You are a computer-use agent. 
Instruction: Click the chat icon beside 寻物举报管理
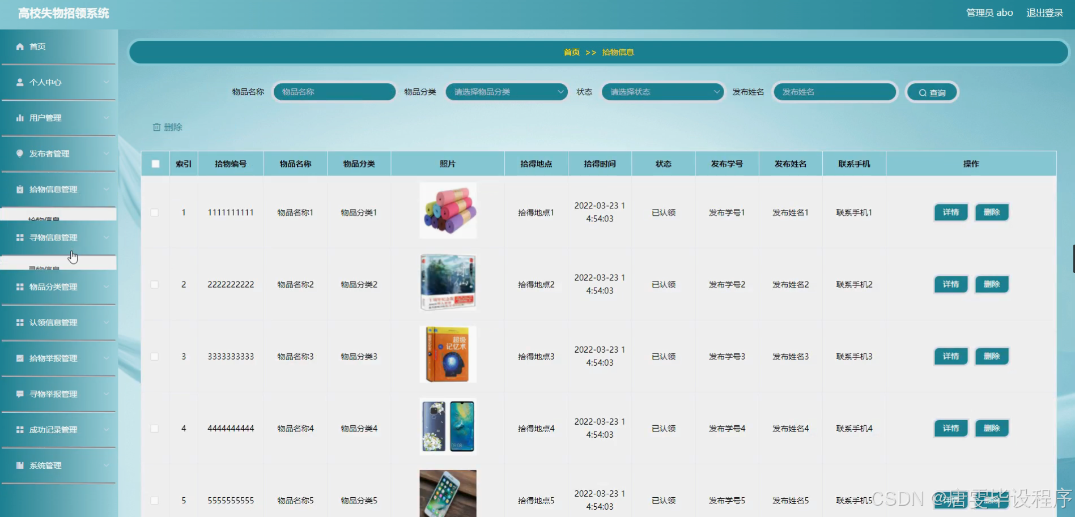coord(20,394)
